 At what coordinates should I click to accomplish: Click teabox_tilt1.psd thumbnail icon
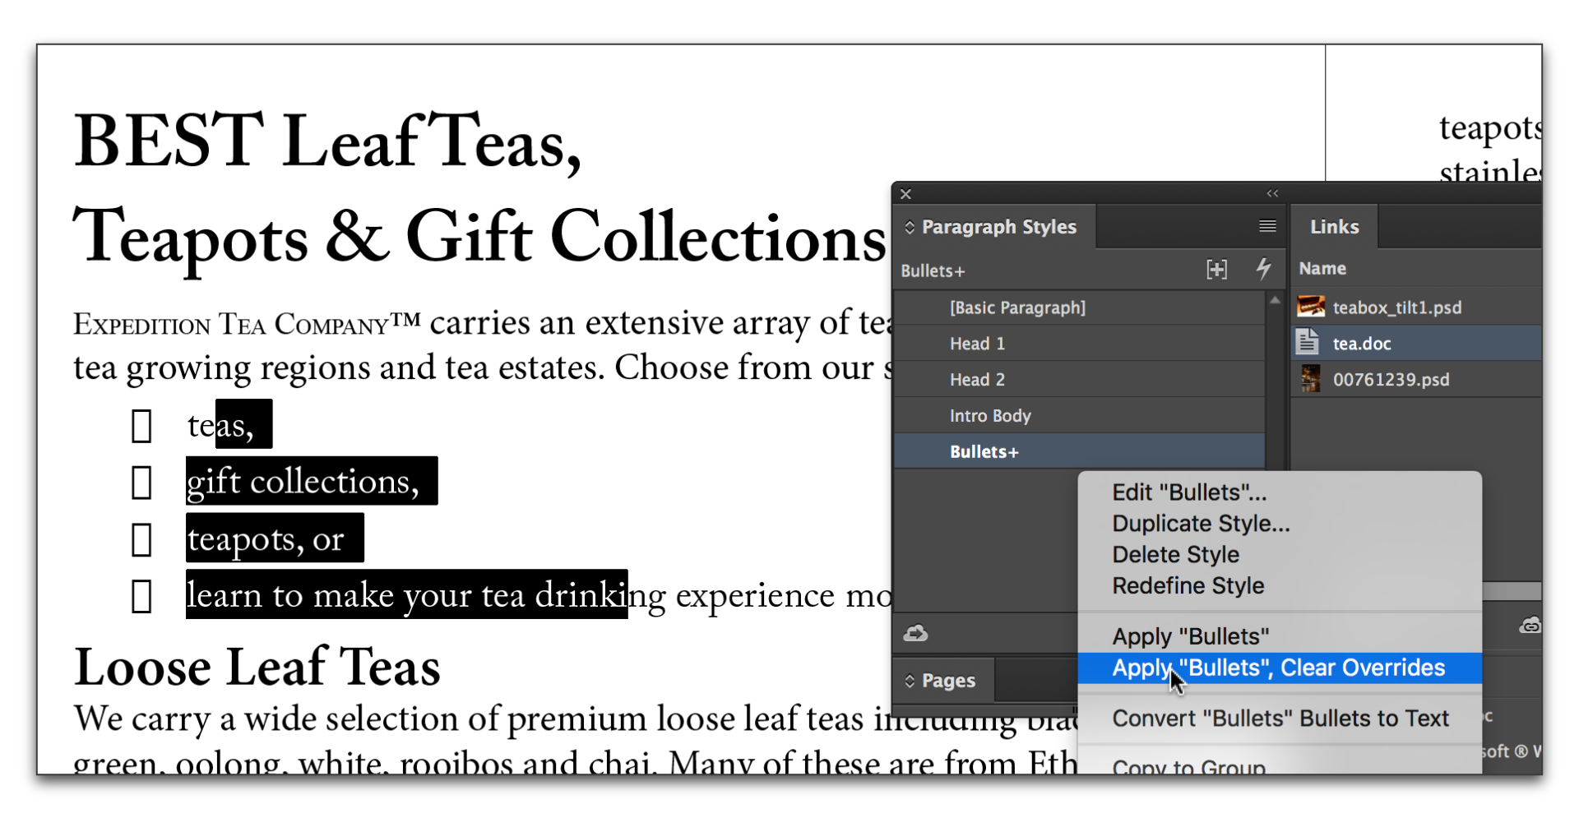1310,307
